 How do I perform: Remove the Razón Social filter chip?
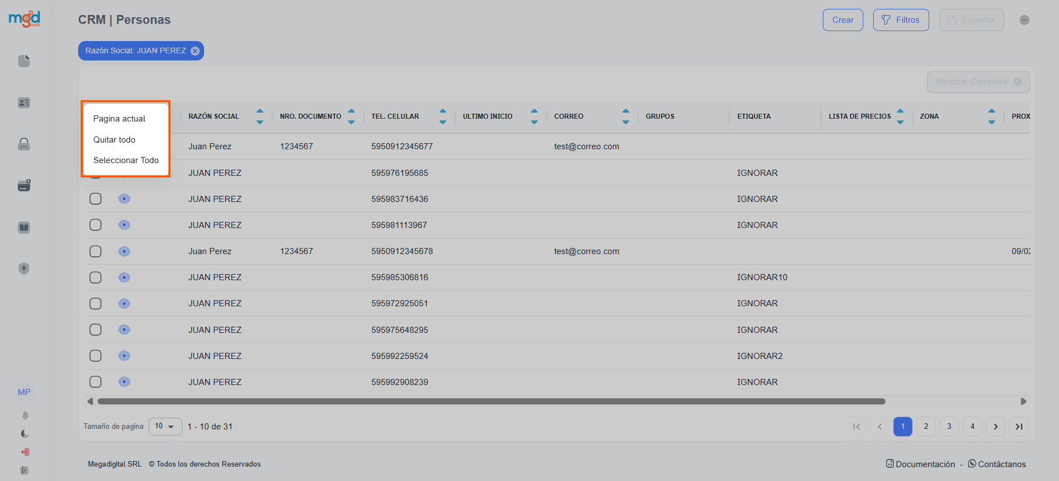point(195,51)
